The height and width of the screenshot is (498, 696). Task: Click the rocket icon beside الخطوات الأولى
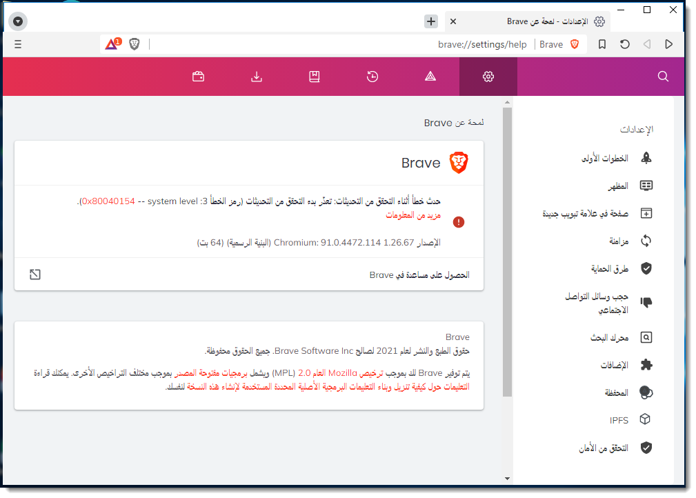[x=646, y=157]
